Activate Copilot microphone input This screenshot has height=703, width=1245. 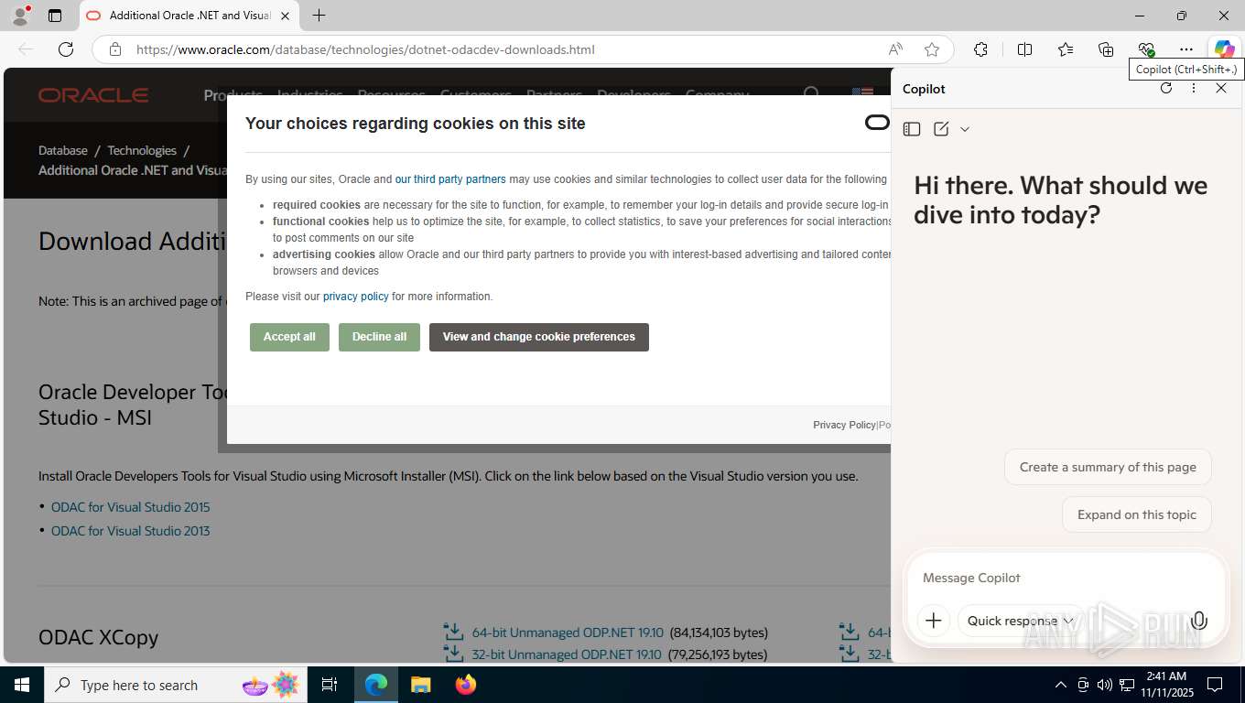pos(1198,621)
